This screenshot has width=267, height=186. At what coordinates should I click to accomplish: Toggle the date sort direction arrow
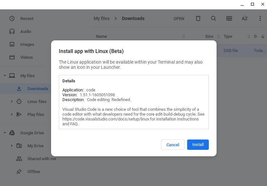[x=263, y=36]
